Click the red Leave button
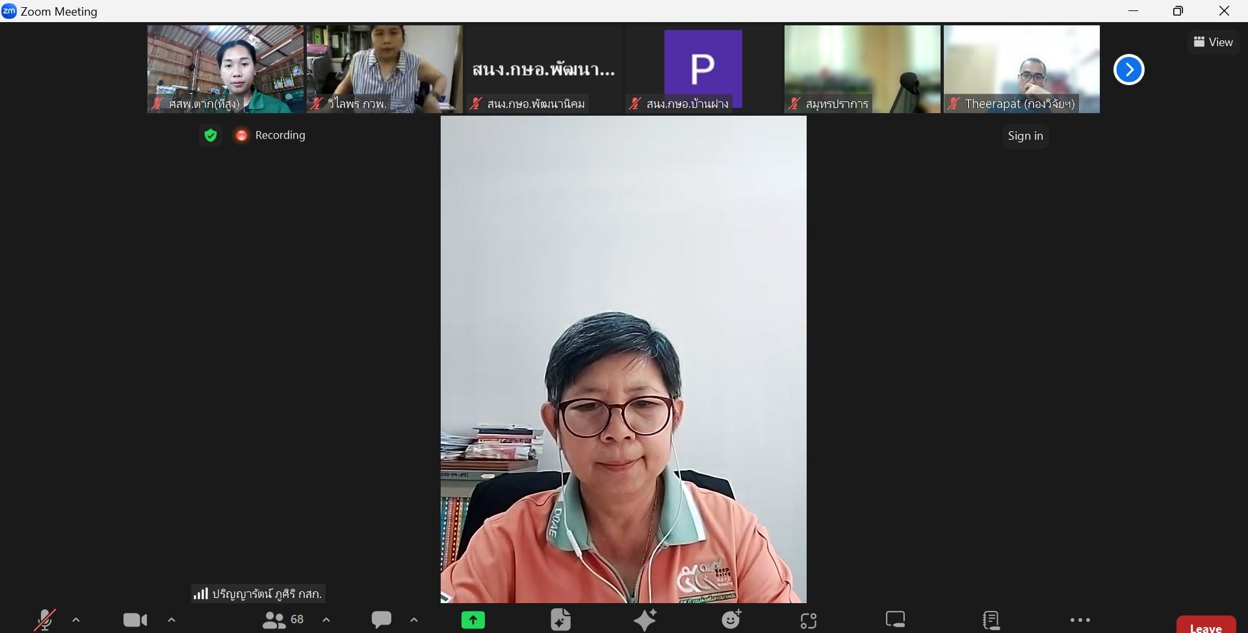The width and height of the screenshot is (1248, 633). pos(1206,626)
